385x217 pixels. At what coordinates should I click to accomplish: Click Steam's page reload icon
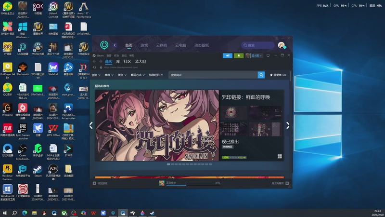tap(94, 68)
